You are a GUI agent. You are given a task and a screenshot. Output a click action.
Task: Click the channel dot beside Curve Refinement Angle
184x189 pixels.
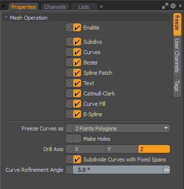69,170
